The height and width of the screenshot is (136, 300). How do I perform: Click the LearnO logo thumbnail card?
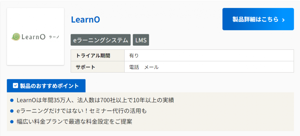pos(35,37)
